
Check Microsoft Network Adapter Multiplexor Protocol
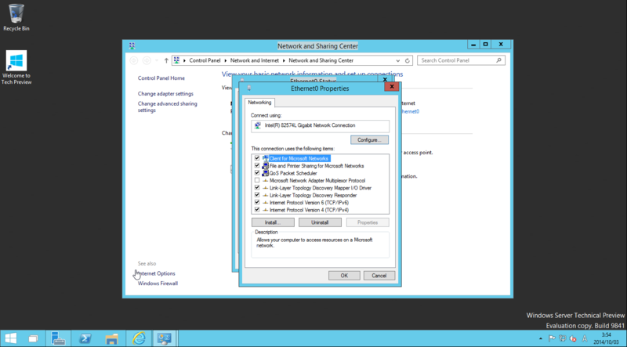pos(257,180)
